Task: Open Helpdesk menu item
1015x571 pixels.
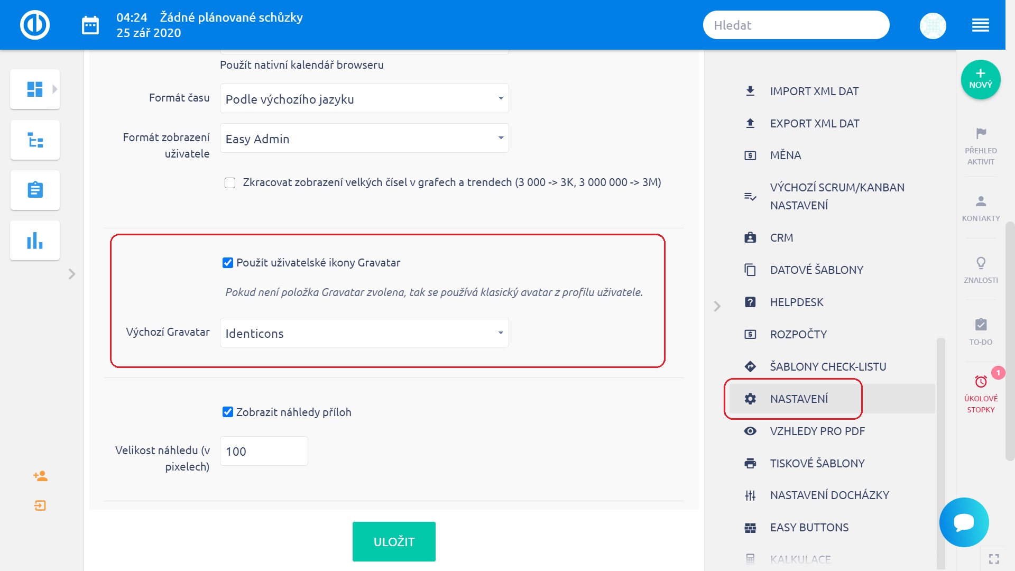Action: [796, 302]
